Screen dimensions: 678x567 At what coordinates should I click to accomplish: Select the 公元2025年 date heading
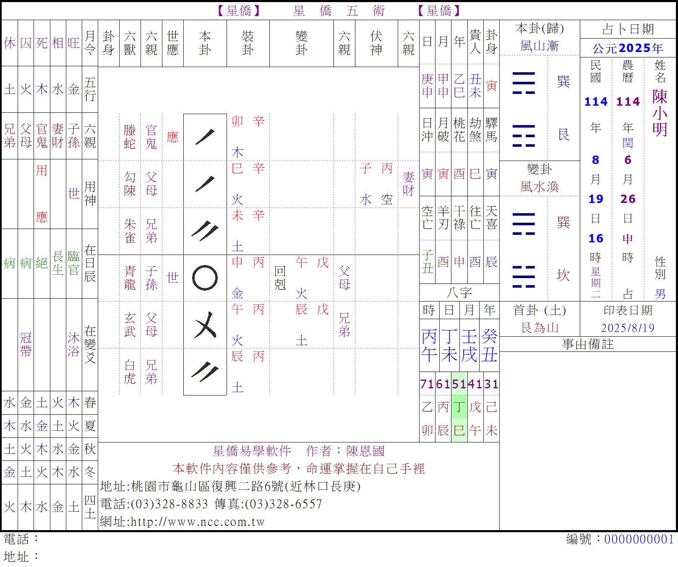tap(628, 49)
